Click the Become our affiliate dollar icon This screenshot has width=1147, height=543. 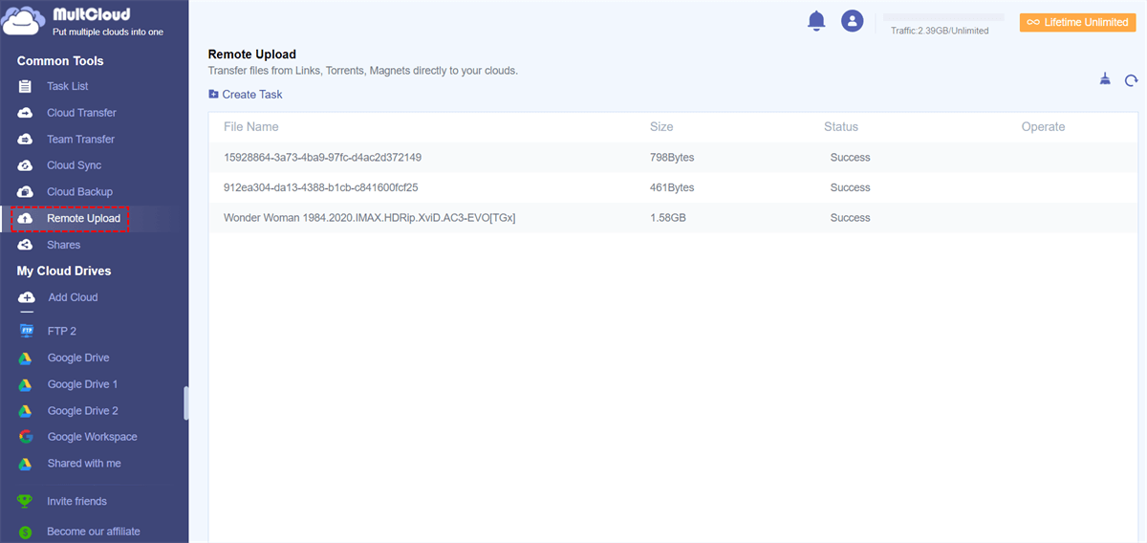pos(26,532)
